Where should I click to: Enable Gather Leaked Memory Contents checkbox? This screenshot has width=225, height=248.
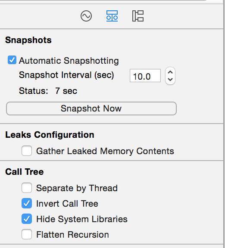coord(27,151)
